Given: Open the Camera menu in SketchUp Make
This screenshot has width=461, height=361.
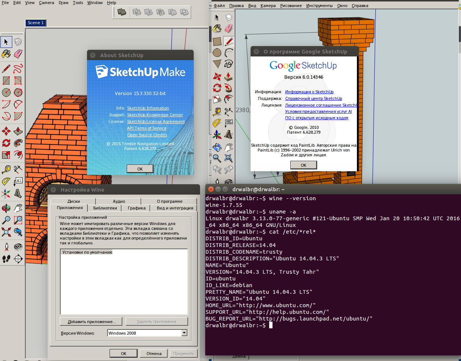Looking at the screenshot, I should tap(46, 3).
